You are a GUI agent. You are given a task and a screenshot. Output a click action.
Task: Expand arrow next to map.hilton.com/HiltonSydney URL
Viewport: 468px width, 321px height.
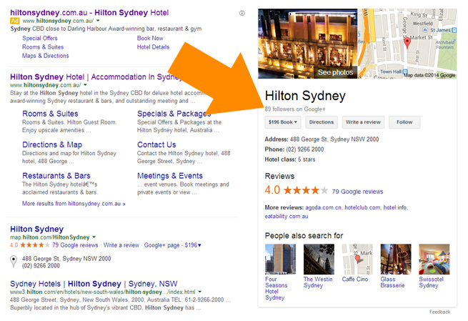click(94, 237)
